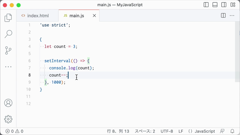Open editor More Actions menu
The height and width of the screenshot is (135, 240).
click(232, 15)
